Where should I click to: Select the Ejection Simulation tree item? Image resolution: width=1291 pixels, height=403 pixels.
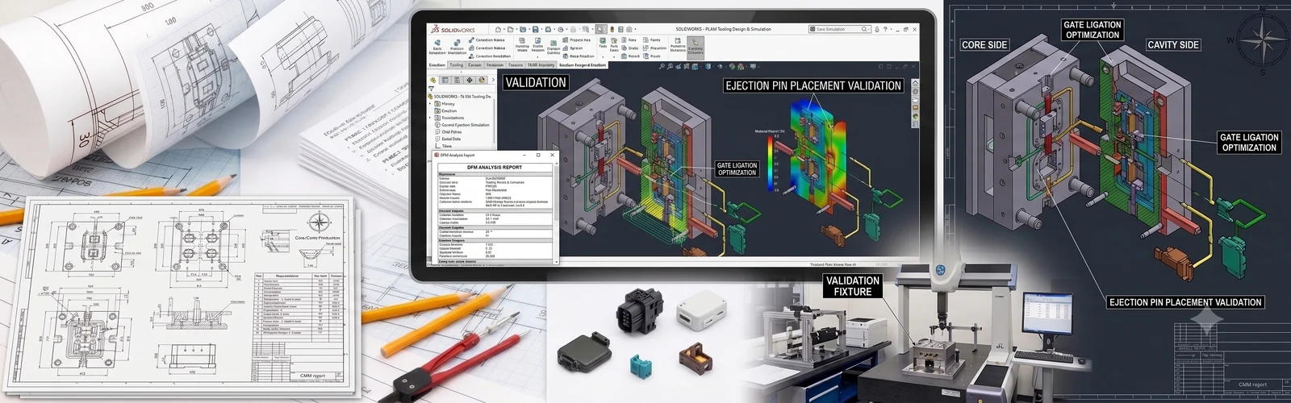click(462, 125)
